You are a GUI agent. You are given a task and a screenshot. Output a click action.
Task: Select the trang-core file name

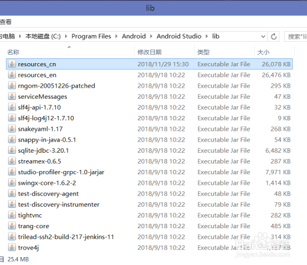[34, 226]
